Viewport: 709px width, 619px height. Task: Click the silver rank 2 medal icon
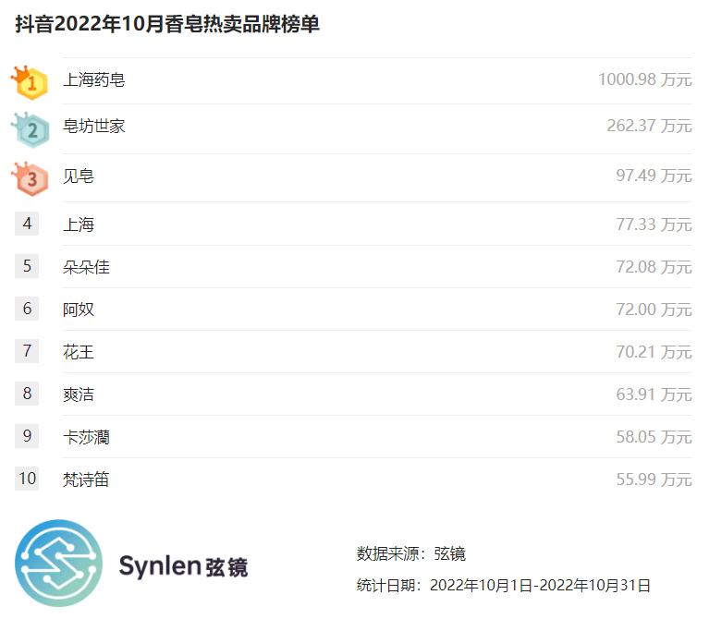pyautogui.click(x=30, y=130)
